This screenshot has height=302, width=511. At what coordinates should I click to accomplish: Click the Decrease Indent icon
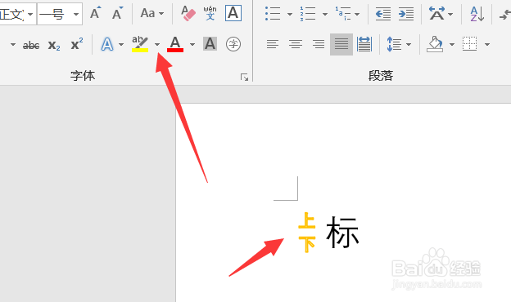click(383, 14)
